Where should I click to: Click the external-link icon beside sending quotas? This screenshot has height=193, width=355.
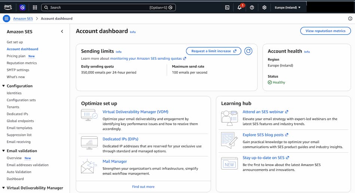(x=185, y=59)
